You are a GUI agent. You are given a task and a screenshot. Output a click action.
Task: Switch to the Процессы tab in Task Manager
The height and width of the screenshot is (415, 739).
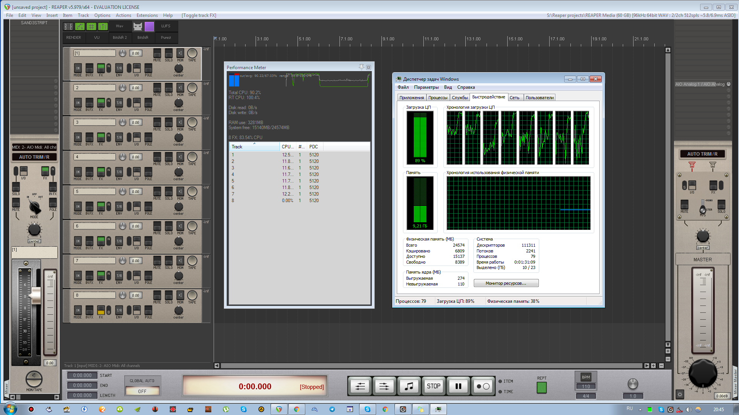438,98
